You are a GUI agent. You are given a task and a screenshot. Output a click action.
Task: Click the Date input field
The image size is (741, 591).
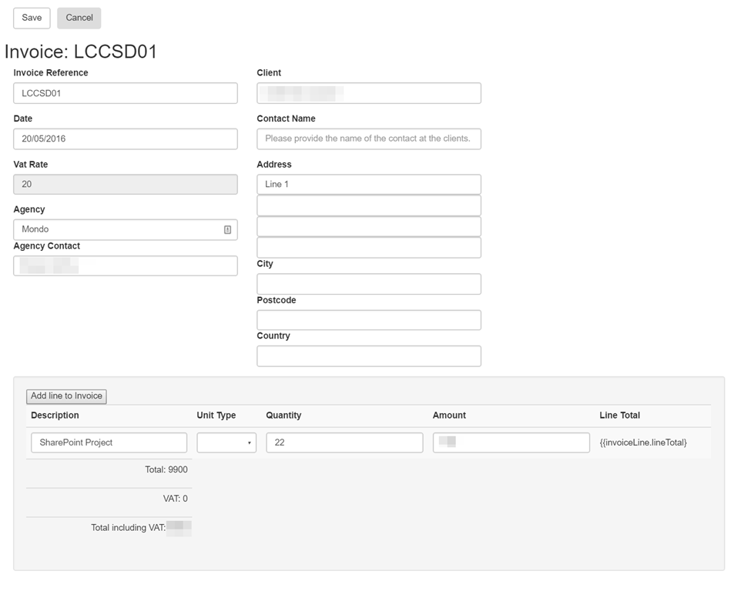125,139
